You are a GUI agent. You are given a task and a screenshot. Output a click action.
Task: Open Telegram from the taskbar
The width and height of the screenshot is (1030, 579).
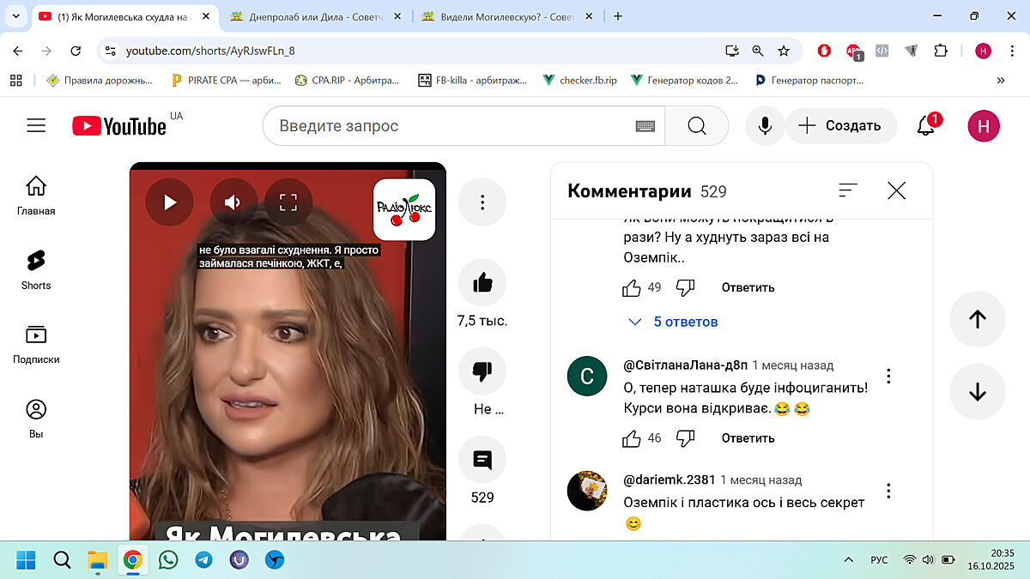click(203, 560)
